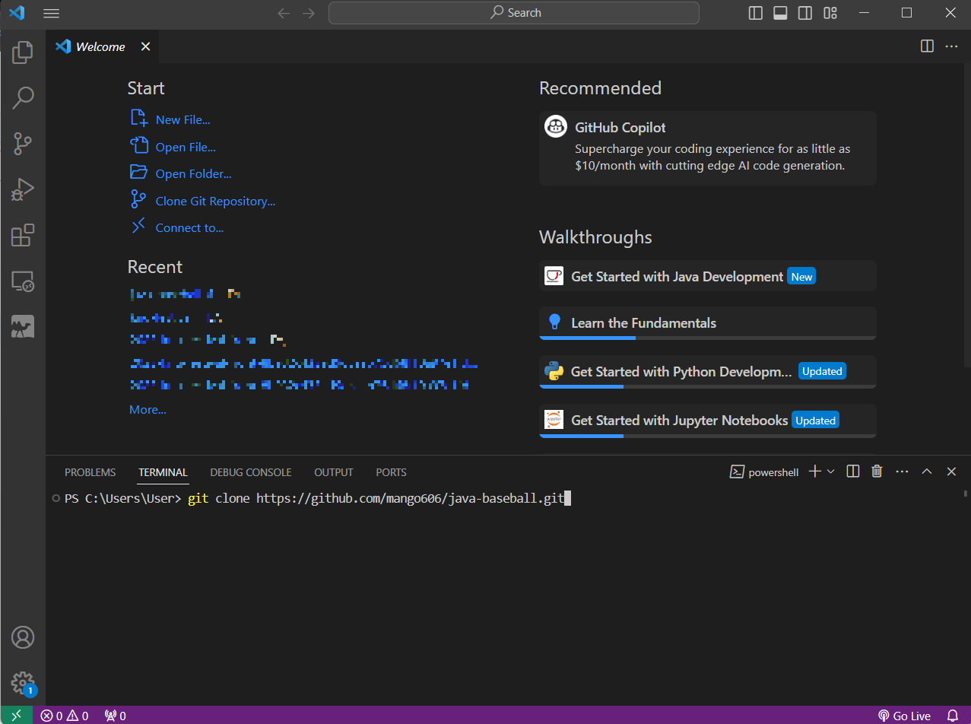This screenshot has width=971, height=724.
Task: Click the Open File link
Action: pyautogui.click(x=186, y=147)
